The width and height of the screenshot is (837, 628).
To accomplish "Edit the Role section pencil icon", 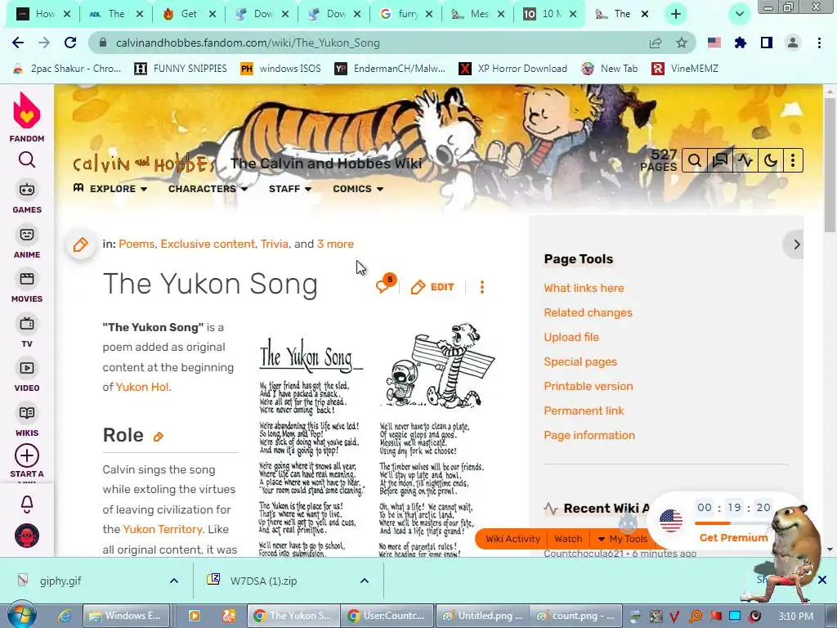I will (158, 437).
